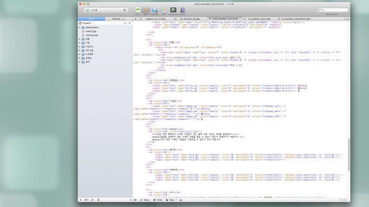Screen dimensions: 369x207
Task: Switch to Edit mode in toolbar
Action: click(x=146, y=11)
